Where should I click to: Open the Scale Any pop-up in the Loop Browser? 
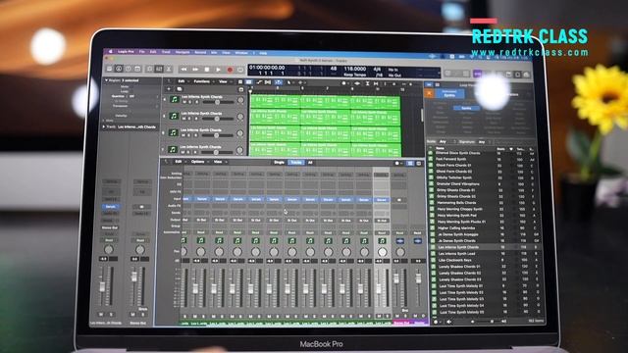[447, 141]
